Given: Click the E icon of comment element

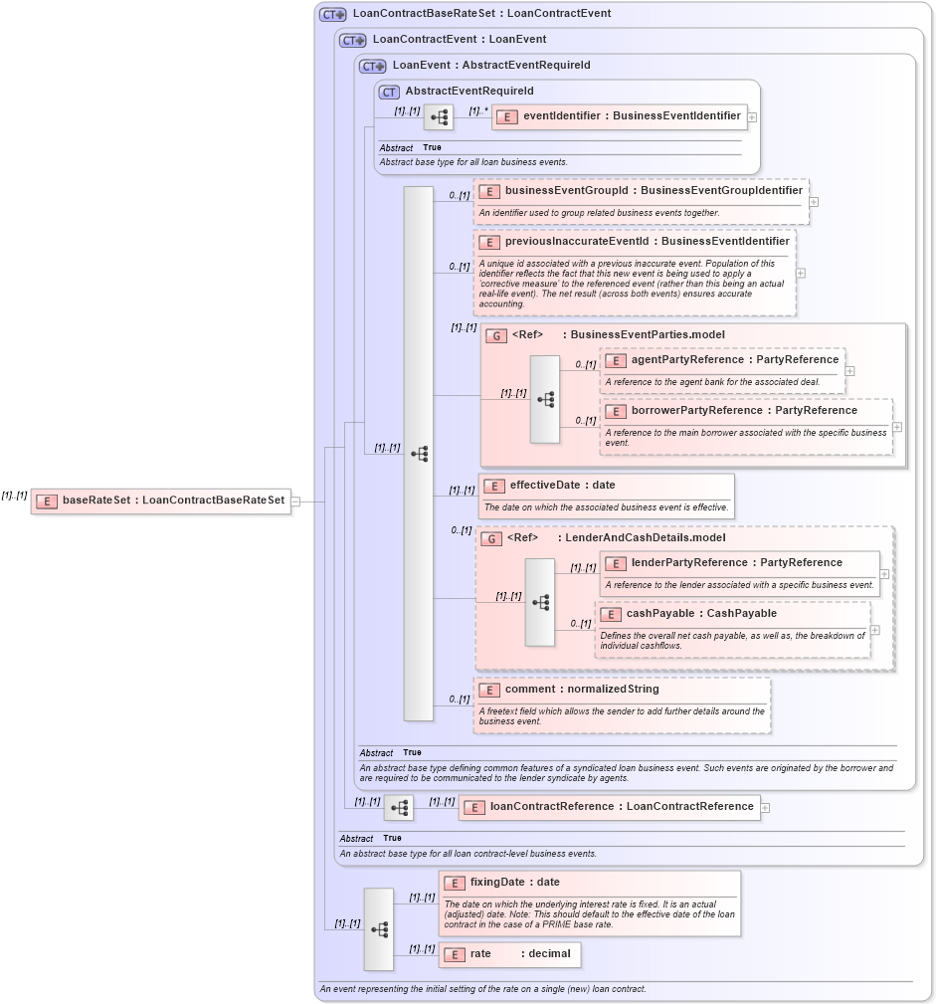Looking at the screenshot, I should pyautogui.click(x=488, y=689).
